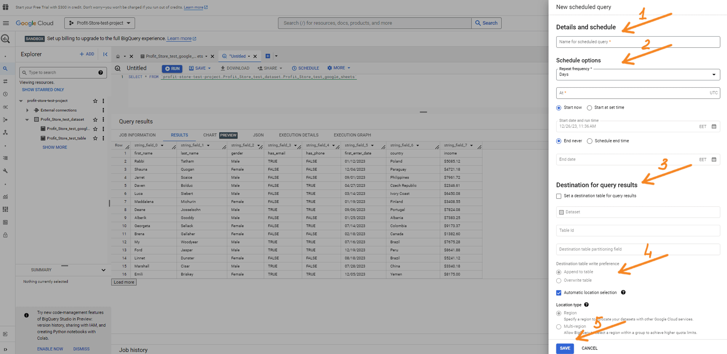Viewport: 727px width, 354px height.
Task: Open actions menu for External connections
Action: point(103,110)
